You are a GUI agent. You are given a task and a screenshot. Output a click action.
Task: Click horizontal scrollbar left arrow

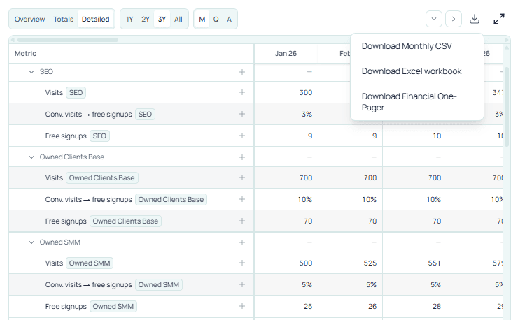tap(13, 40)
